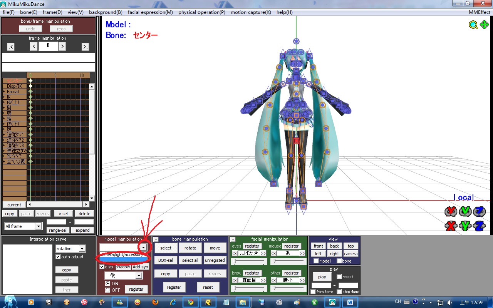Enable the model checkbox in view panel
The height and width of the screenshot is (308, 493).
[316, 261]
